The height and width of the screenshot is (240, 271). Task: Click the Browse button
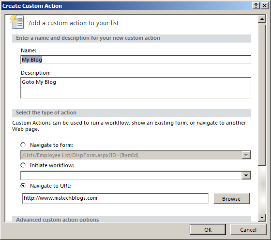click(231, 199)
